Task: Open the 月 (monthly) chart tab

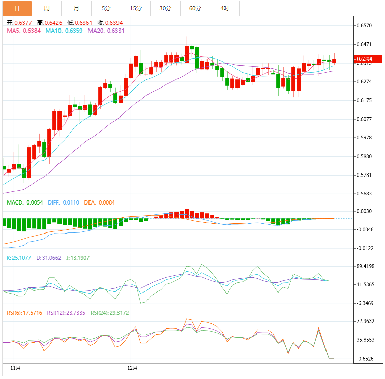Action: click(x=76, y=8)
